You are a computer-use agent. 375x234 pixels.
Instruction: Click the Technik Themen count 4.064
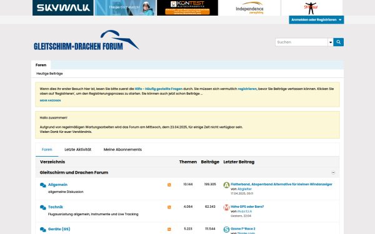(x=188, y=207)
